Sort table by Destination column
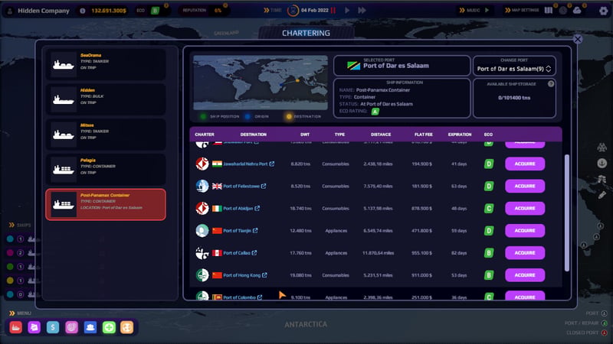The width and height of the screenshot is (613, 344). tap(254, 135)
